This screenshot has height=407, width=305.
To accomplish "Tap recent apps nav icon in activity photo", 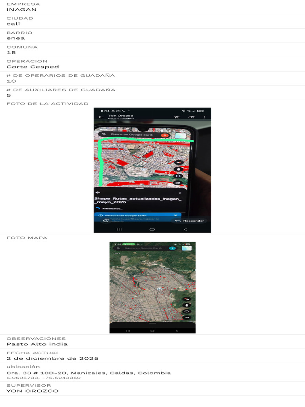I will pyautogui.click(x=119, y=229).
